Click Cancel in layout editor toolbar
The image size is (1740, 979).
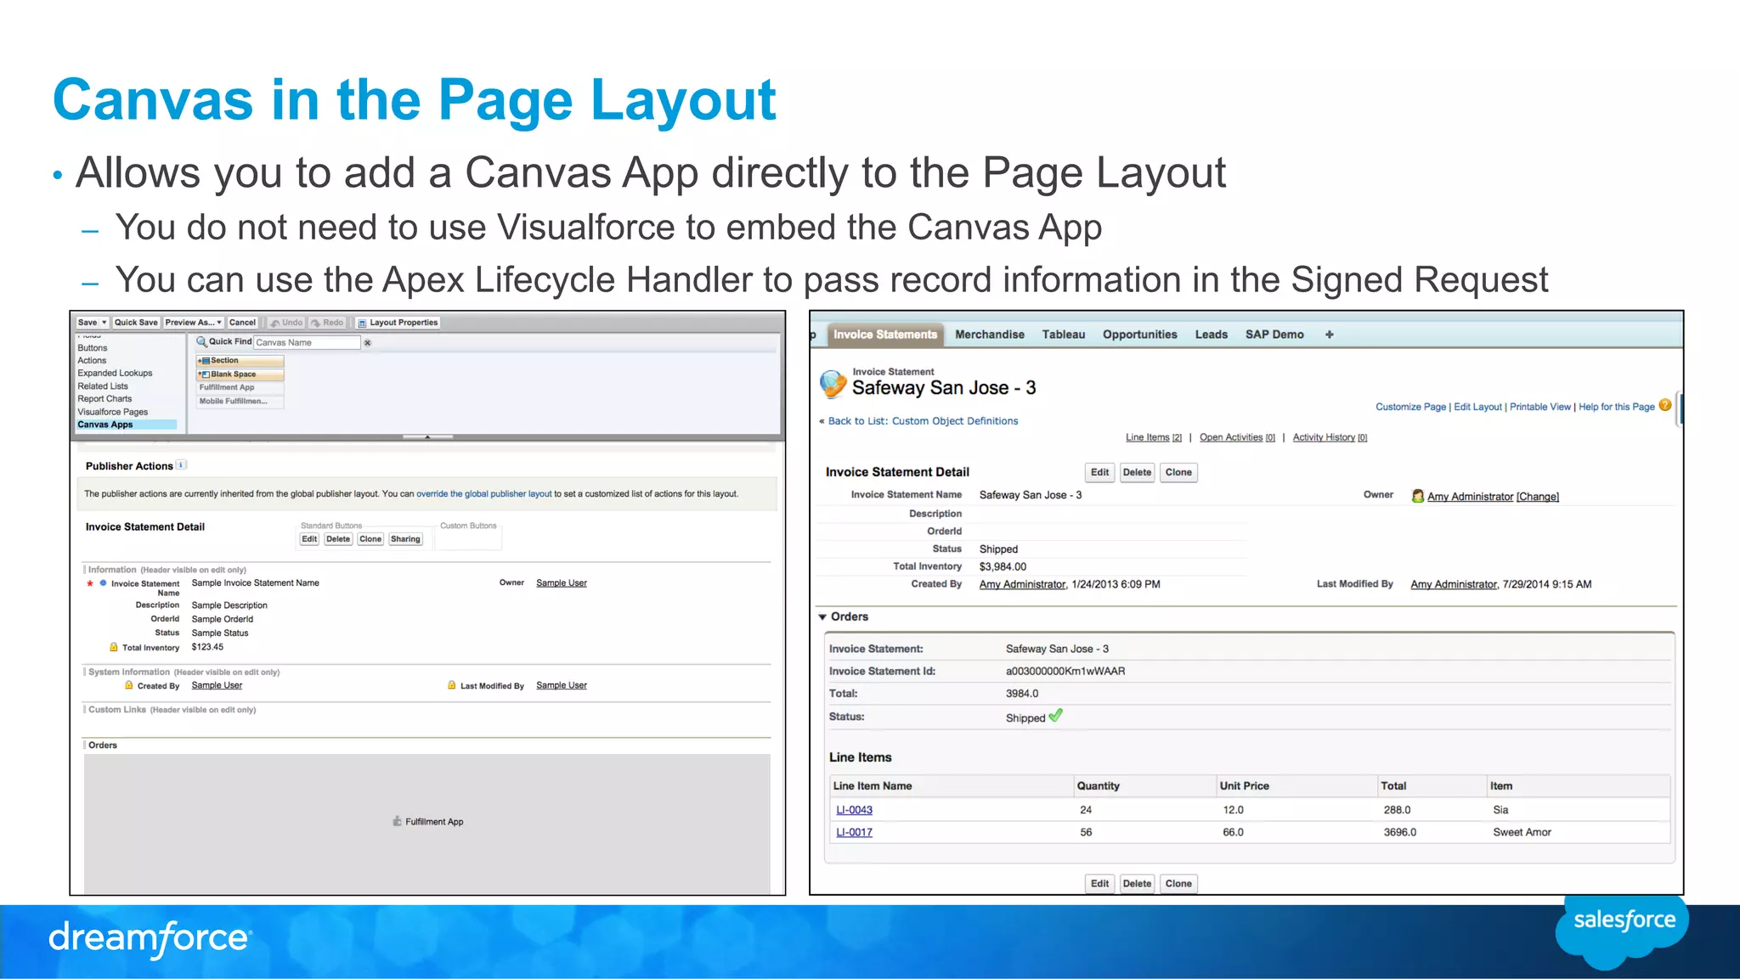pyautogui.click(x=242, y=323)
